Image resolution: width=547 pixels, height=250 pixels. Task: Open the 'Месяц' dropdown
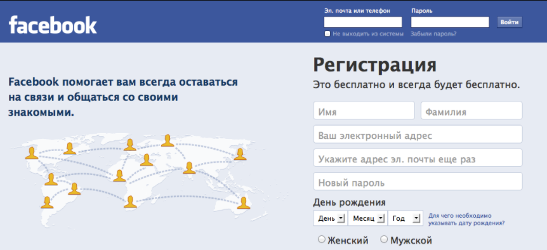click(x=368, y=218)
